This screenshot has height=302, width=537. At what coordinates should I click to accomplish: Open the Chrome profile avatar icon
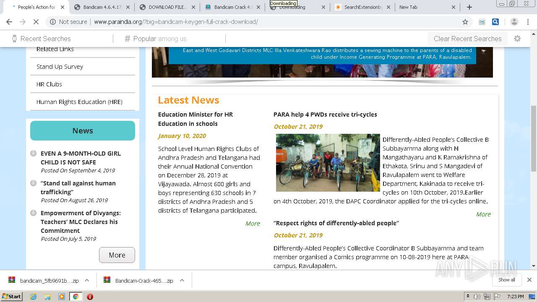(514, 22)
